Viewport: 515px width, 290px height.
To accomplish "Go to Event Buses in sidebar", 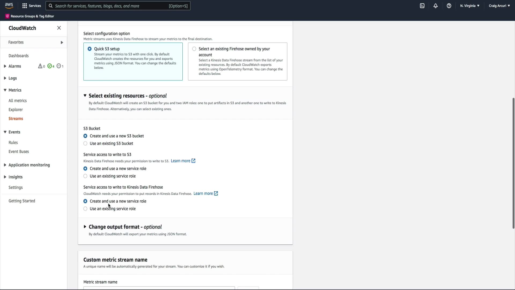I will click(x=19, y=151).
